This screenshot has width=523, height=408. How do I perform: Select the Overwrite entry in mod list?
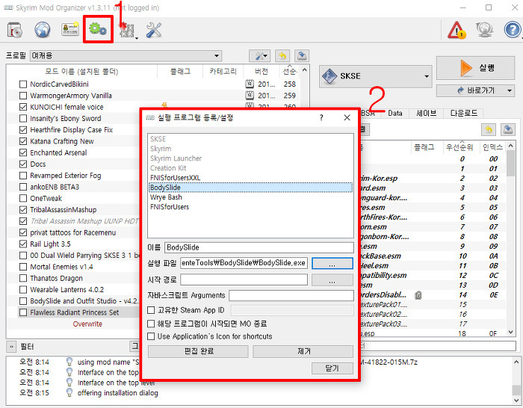[x=87, y=324]
